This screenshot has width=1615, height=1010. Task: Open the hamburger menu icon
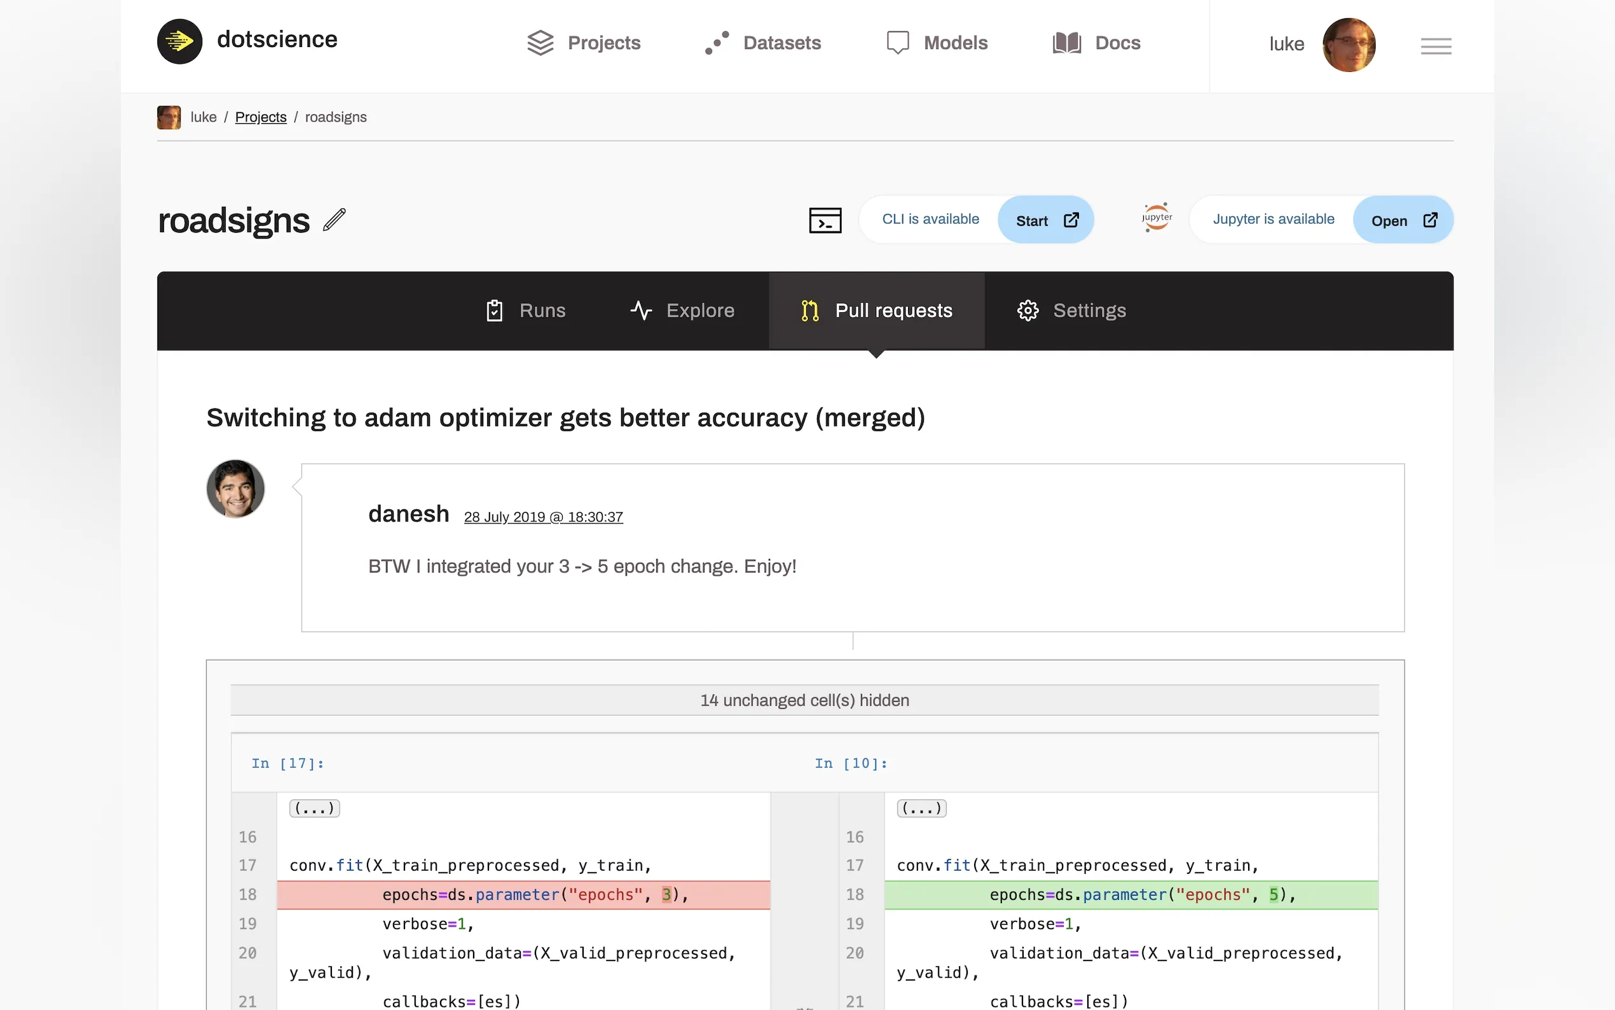(1436, 45)
